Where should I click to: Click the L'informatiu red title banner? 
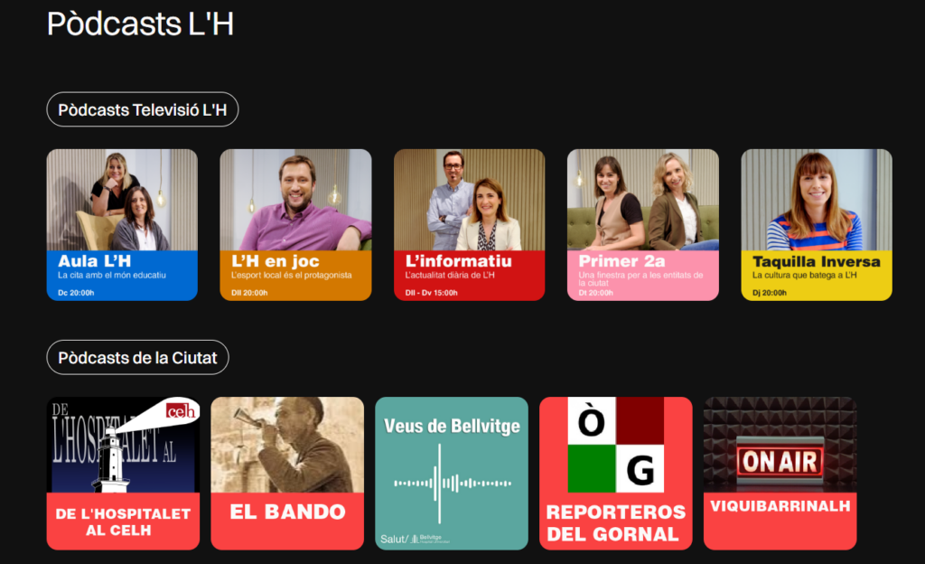pos(470,276)
